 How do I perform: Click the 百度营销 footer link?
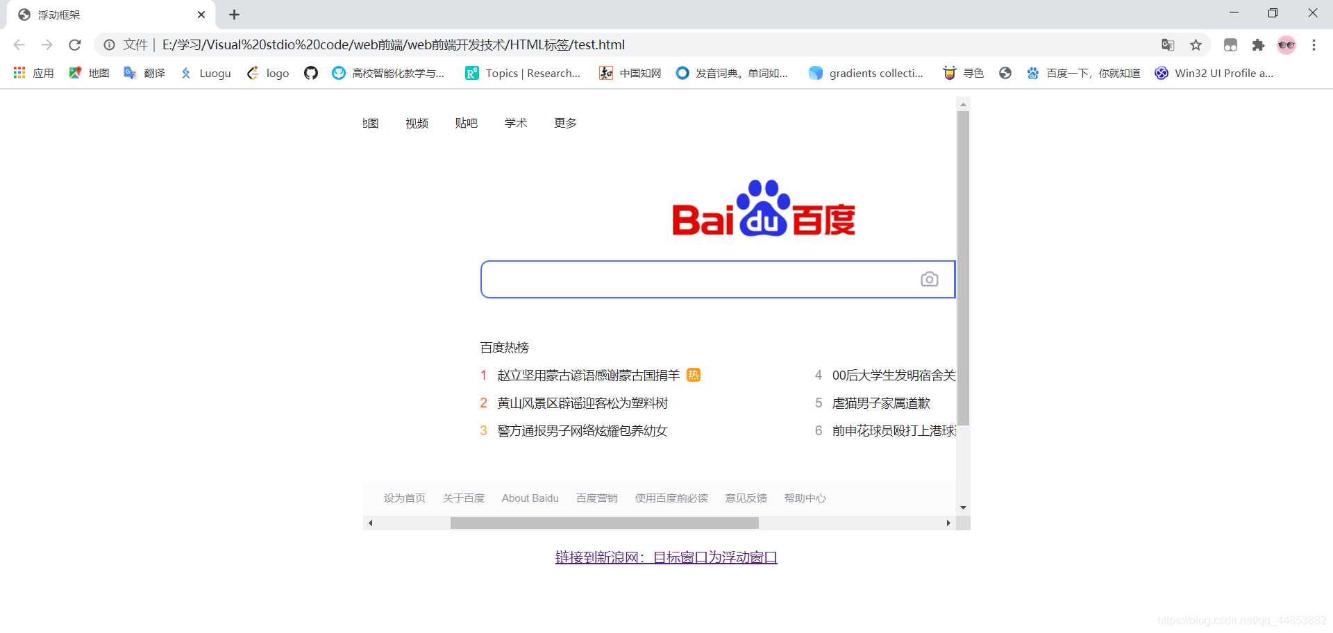597,498
